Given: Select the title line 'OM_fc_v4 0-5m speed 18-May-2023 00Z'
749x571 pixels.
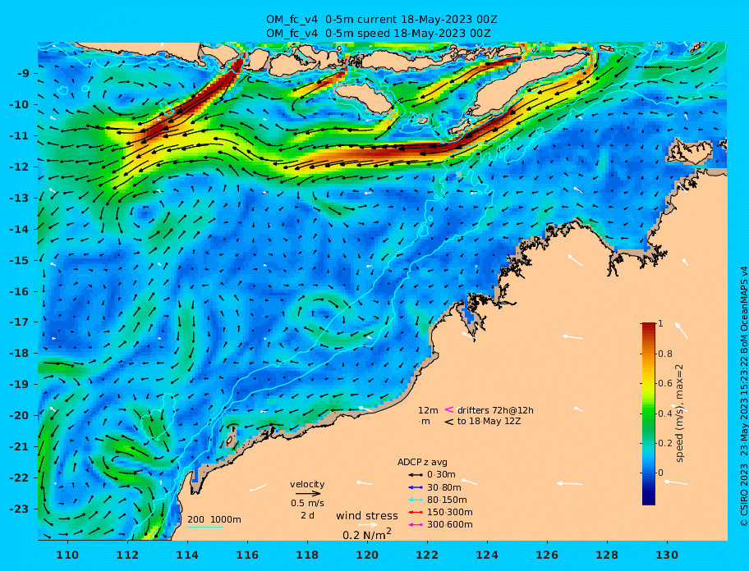Looking at the screenshot, I should point(379,34).
